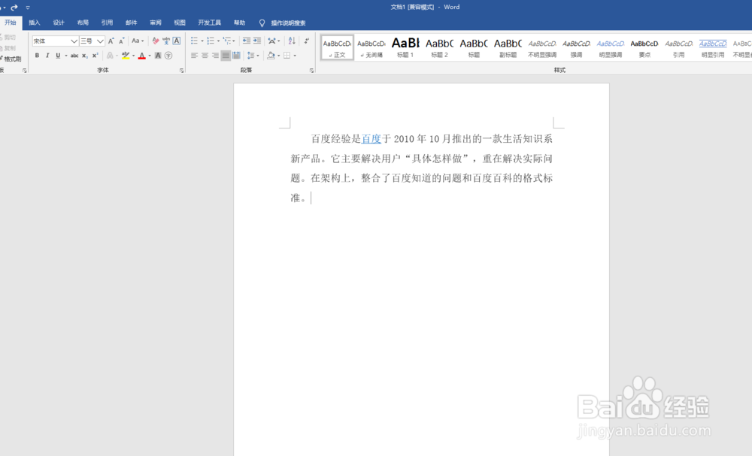Open the Paragraph dialog launcher (段落)
752x456 pixels.
[x=312, y=71]
